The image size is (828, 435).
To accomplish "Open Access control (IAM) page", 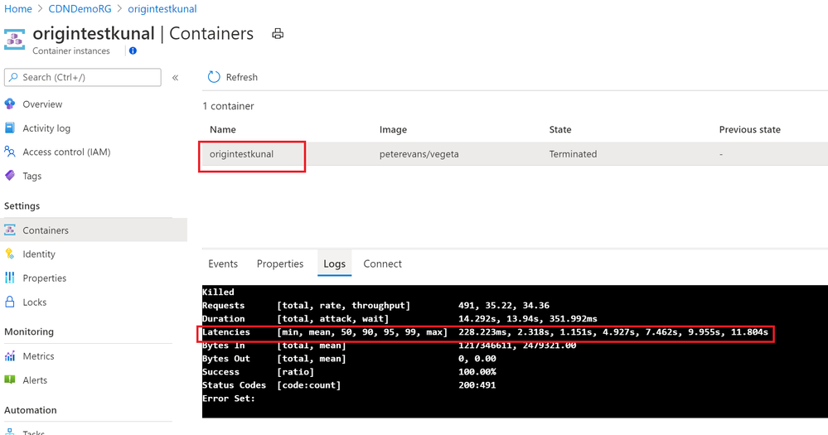I will point(66,152).
